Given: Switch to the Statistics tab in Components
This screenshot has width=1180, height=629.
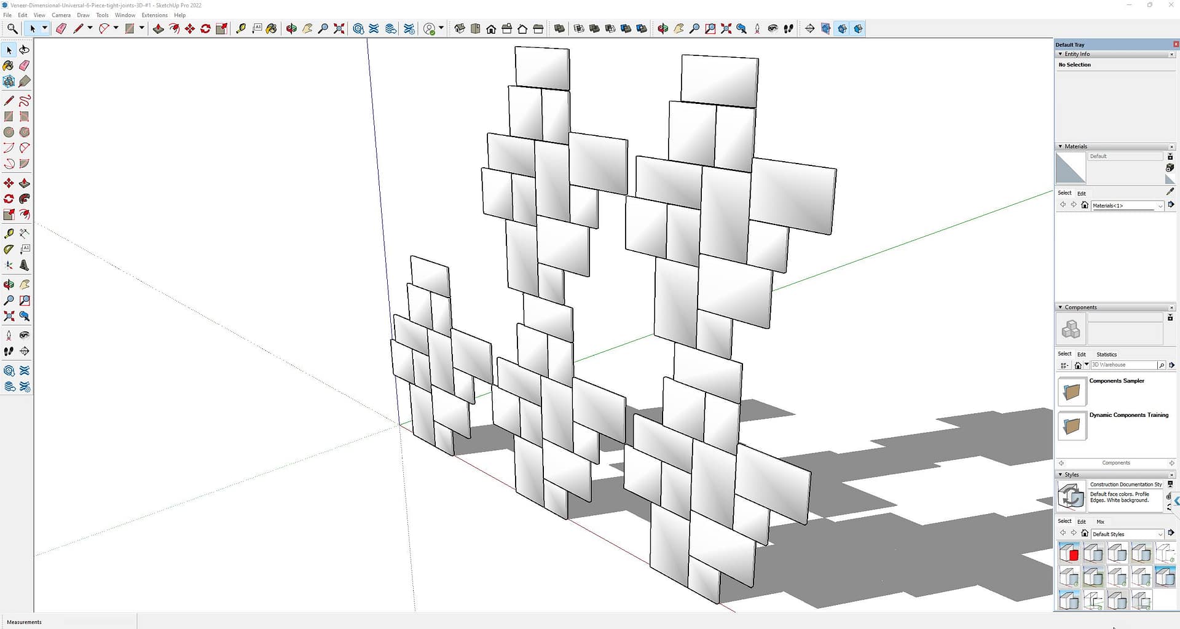Looking at the screenshot, I should tap(1106, 355).
